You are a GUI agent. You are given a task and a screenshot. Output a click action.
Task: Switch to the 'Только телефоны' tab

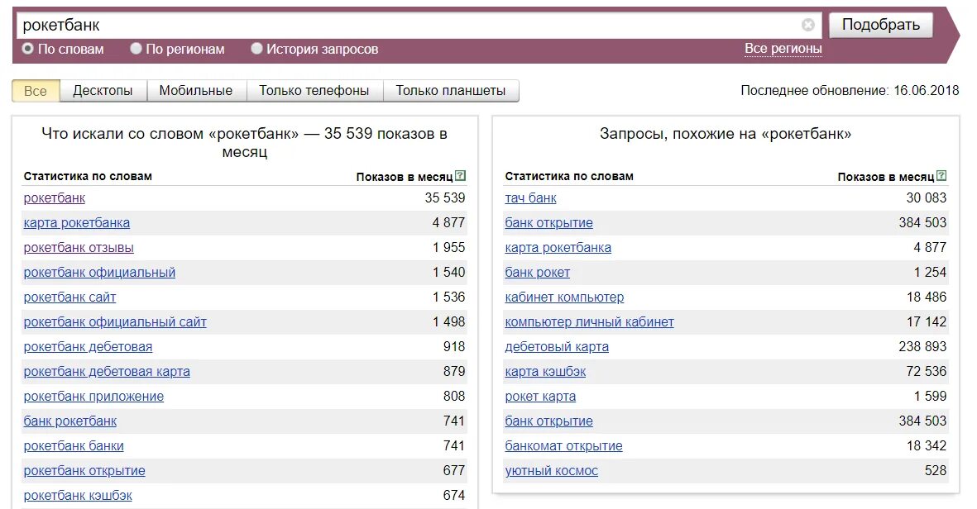314,91
